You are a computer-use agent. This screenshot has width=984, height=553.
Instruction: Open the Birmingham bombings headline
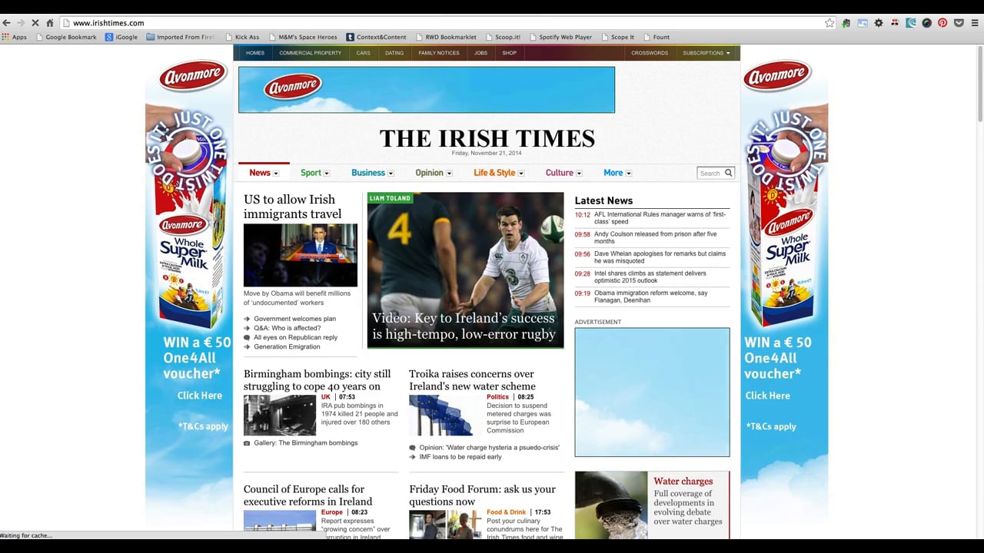click(x=317, y=380)
